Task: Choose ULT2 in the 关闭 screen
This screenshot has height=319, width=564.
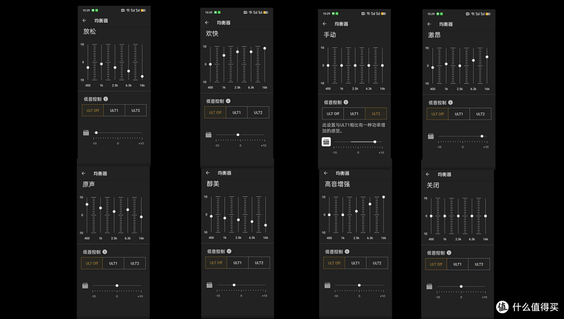Action: (x=479, y=264)
